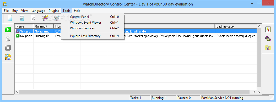
Task: Click the vertical scrollbar up arrow
Action: coord(259,26)
